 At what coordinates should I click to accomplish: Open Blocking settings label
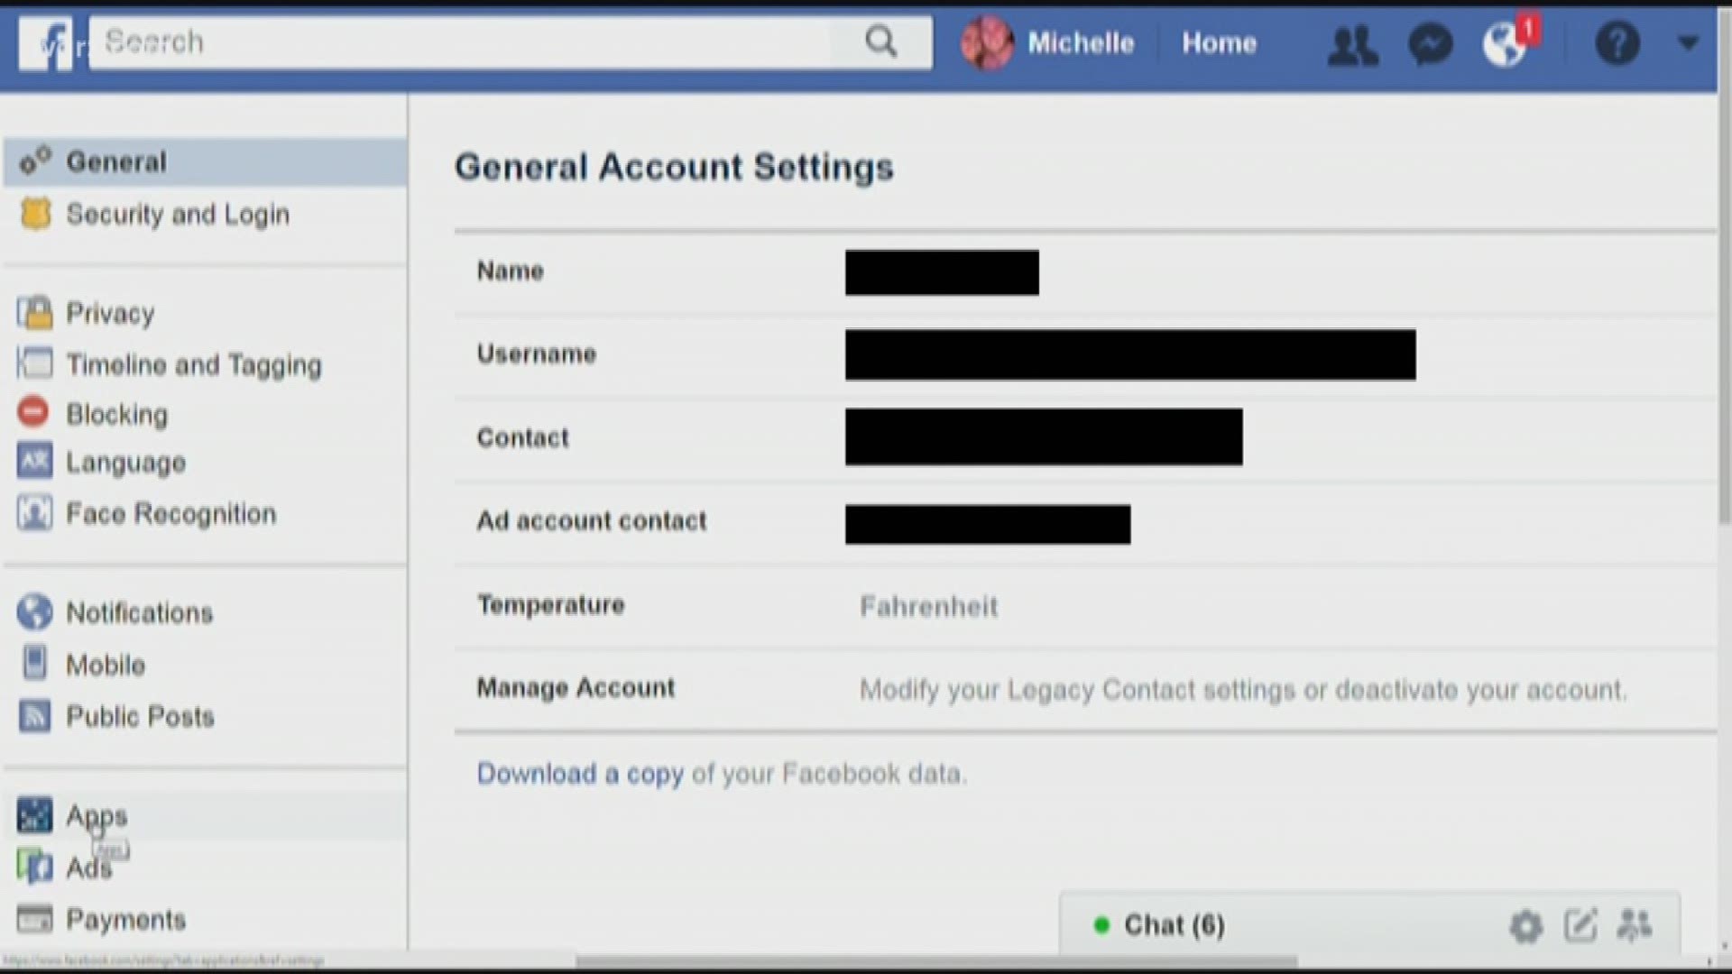pos(117,414)
